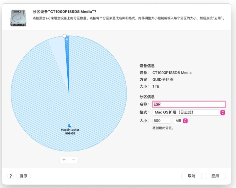The width and height of the screenshot is (236, 188).
Task: Click the 复原 revert button
Action: [x=24, y=176]
